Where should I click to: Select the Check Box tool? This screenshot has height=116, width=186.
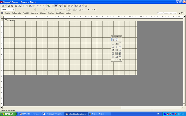[120, 47]
